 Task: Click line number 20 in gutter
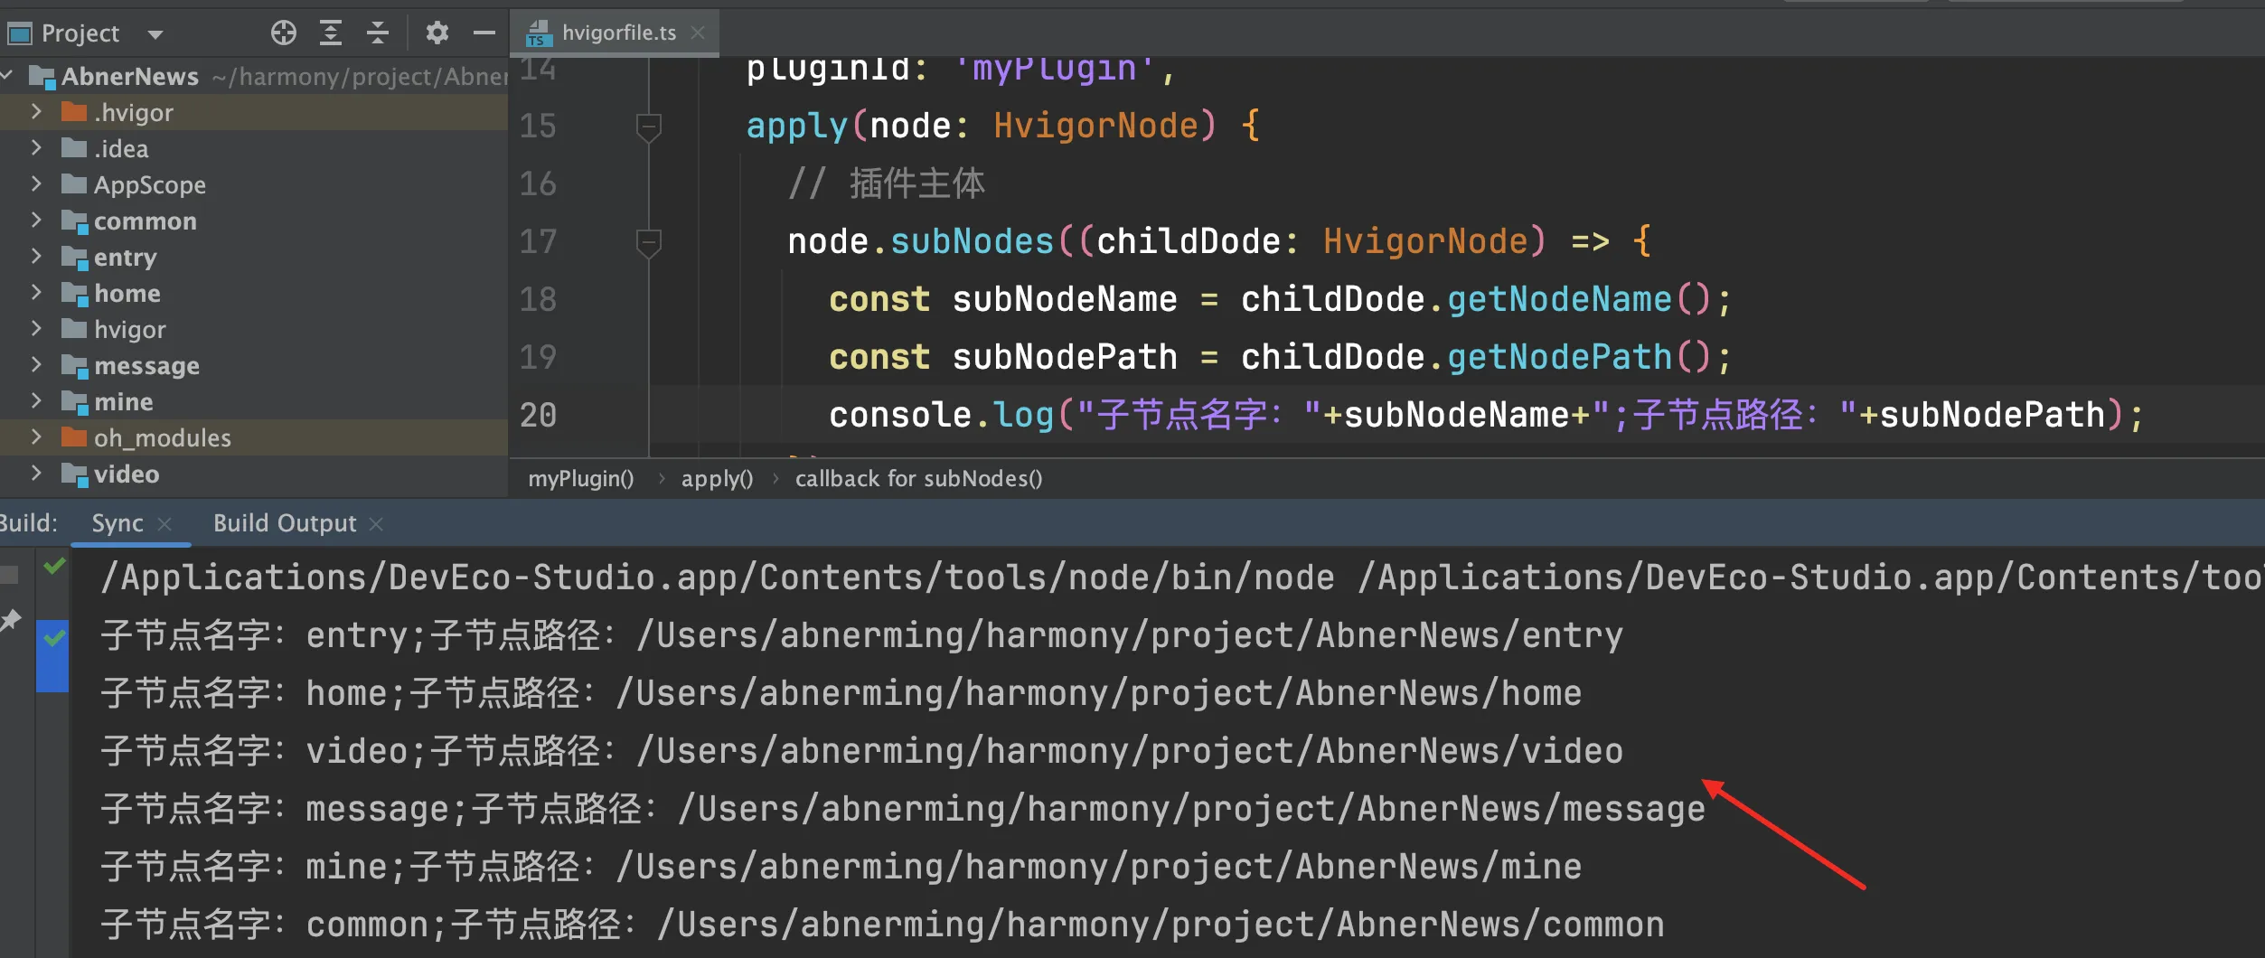click(x=539, y=415)
